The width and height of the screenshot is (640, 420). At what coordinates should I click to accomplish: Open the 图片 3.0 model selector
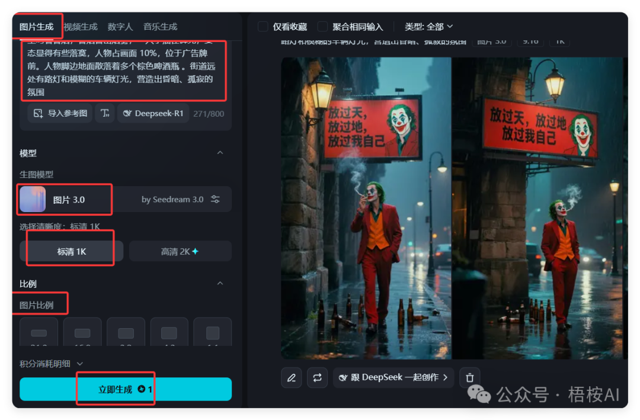pyautogui.click(x=126, y=199)
